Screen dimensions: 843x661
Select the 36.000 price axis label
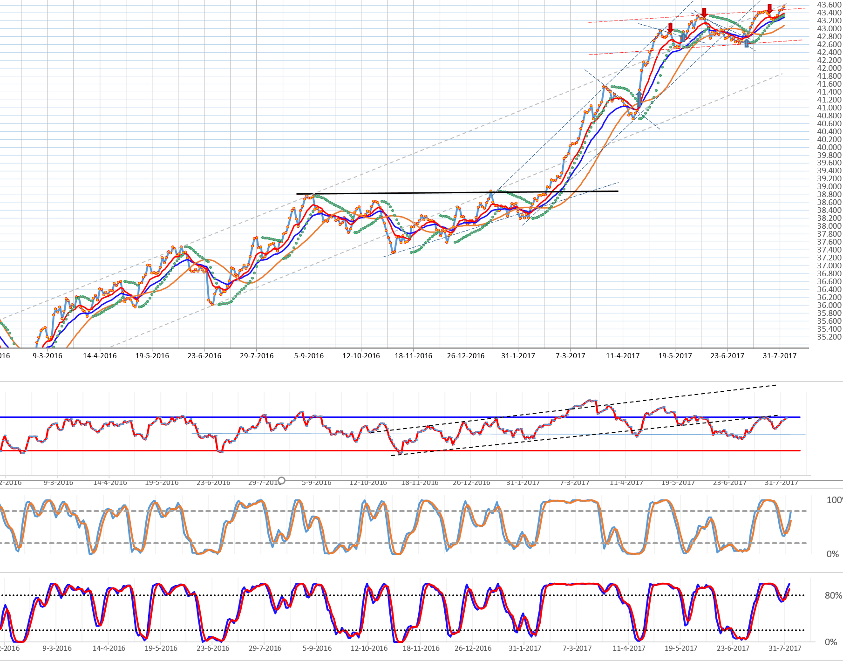[x=829, y=306]
